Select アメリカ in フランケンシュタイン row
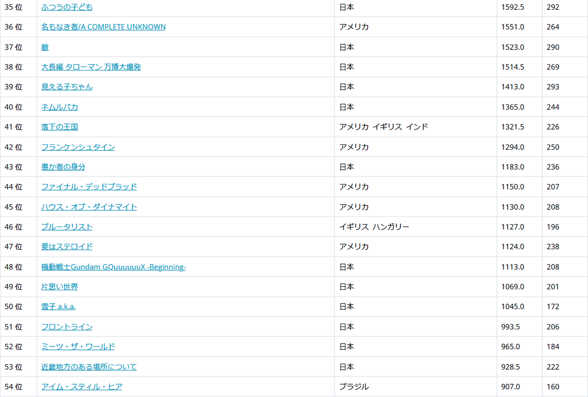588x397 pixels. click(x=354, y=147)
